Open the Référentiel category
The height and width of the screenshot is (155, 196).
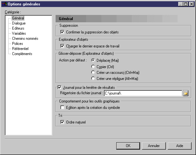click(20, 49)
